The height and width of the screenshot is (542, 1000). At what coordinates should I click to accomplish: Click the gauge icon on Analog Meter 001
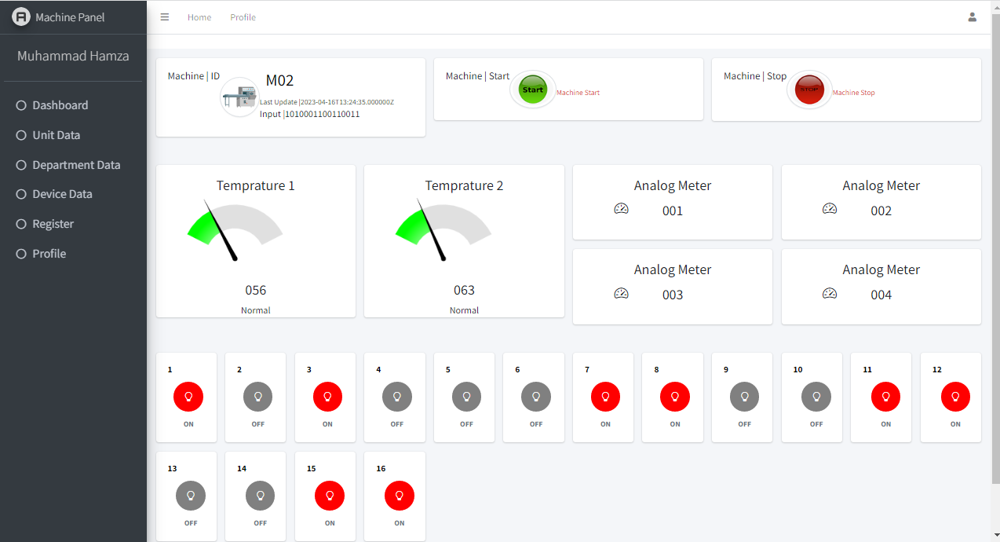click(621, 209)
